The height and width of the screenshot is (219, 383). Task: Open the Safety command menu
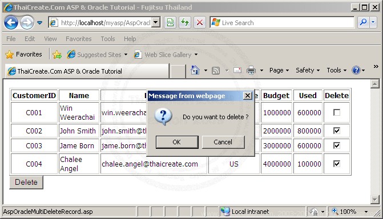[x=308, y=70]
